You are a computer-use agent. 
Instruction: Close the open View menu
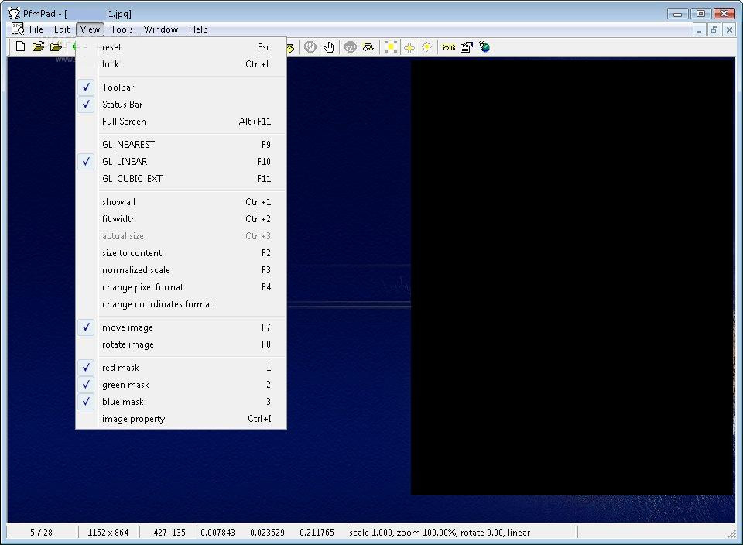click(90, 29)
